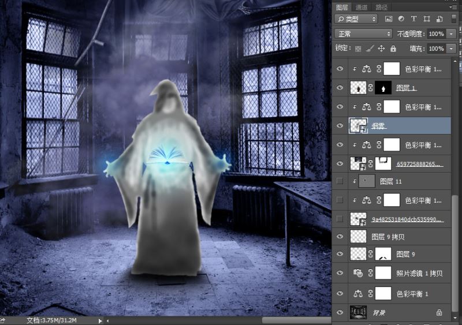Image resolution: width=462 pixels, height=325 pixels.
Task: Click the lock position icon
Action: click(382, 49)
